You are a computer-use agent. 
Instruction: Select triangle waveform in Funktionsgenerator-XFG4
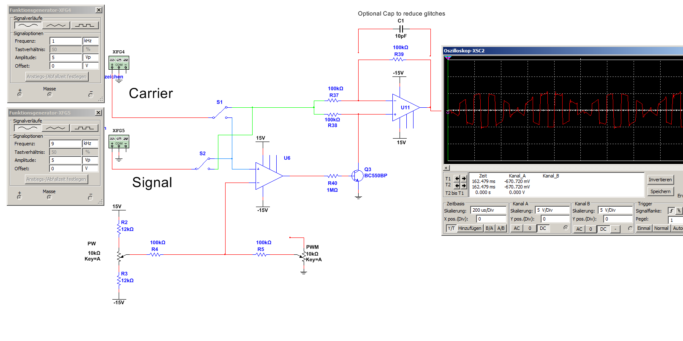pos(56,25)
